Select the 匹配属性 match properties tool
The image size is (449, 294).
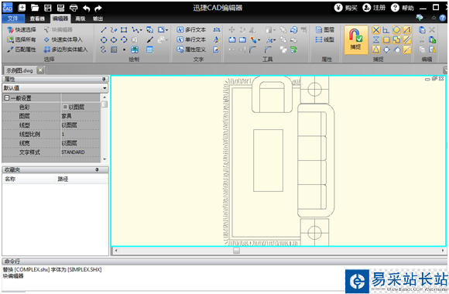[x=22, y=50]
